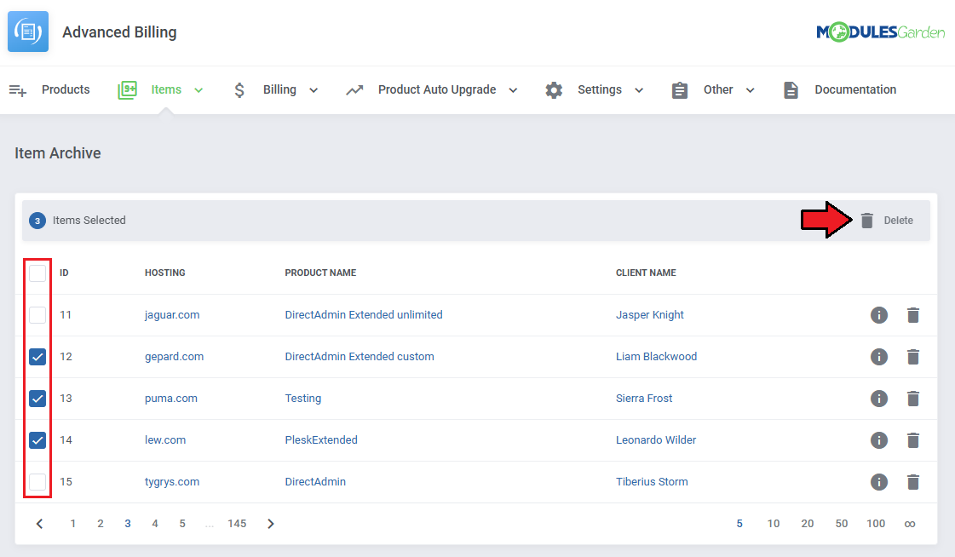Open the ModulesGarden logo link
Screen dimensions: 955x557
pyautogui.click(x=880, y=32)
